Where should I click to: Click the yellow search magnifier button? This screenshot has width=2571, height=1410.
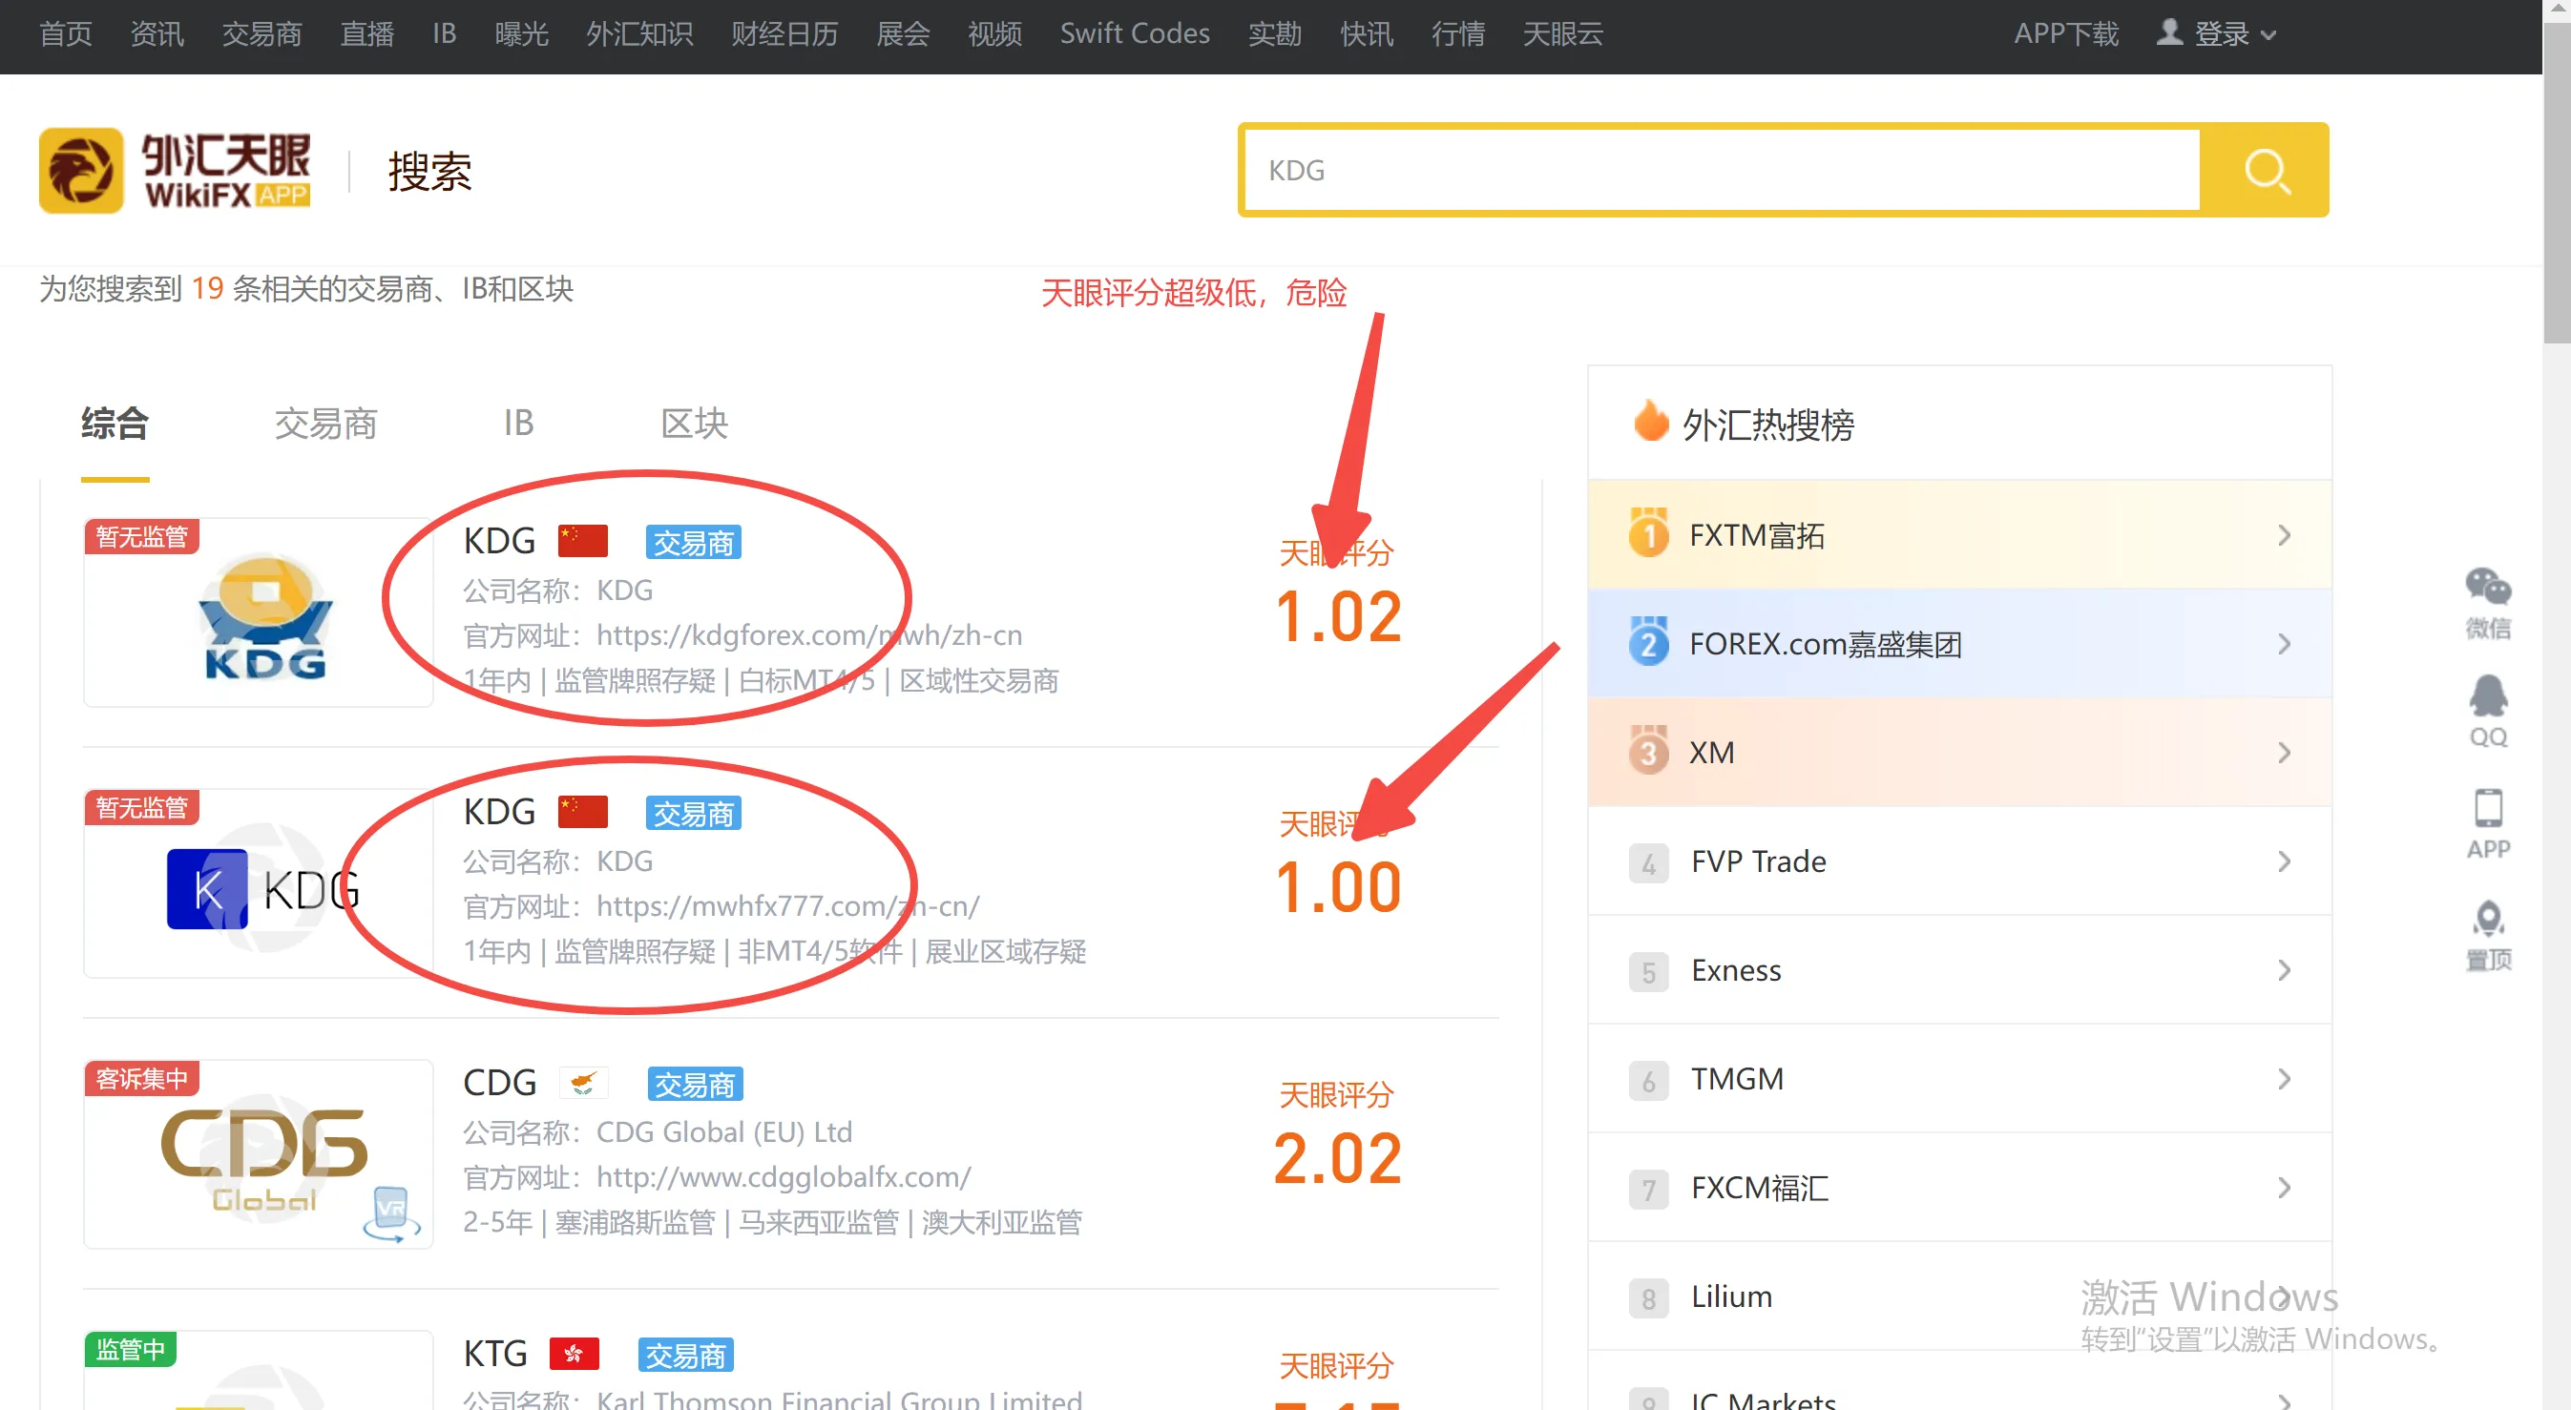[x=2265, y=170]
